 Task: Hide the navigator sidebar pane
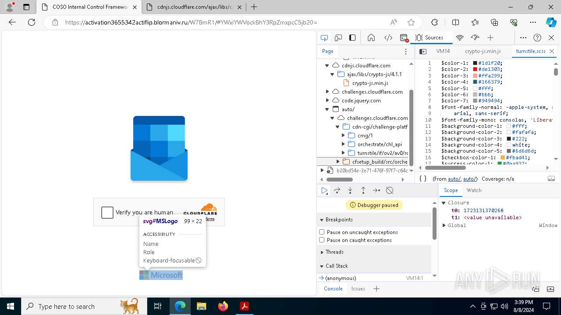[x=423, y=51]
